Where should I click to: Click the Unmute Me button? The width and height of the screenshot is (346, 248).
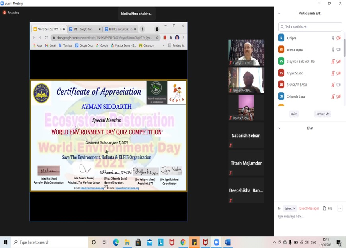click(322, 114)
